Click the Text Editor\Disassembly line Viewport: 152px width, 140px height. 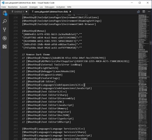[x=49, y=98]
